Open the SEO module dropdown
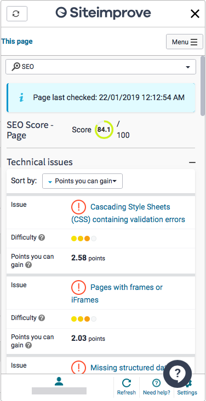Image resolution: width=206 pixels, height=401 pixels. point(101,67)
